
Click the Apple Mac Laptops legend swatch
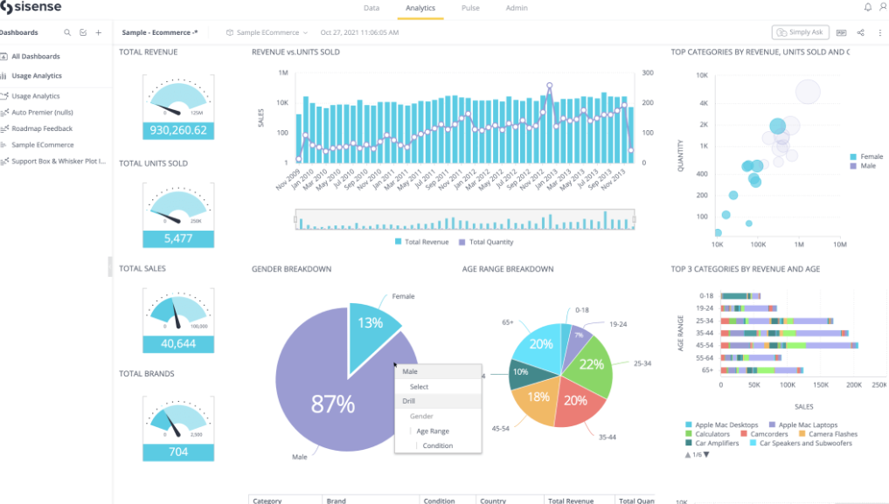772,425
